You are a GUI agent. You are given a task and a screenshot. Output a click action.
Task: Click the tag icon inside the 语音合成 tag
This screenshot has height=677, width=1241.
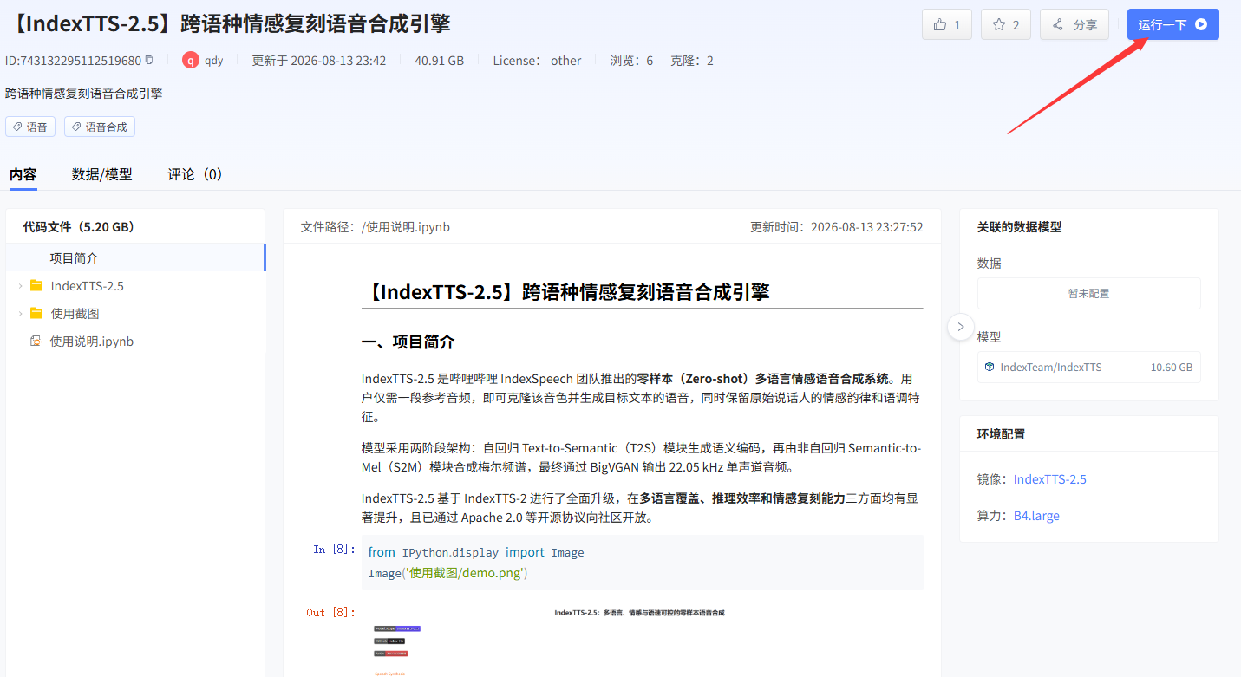pyautogui.click(x=76, y=127)
